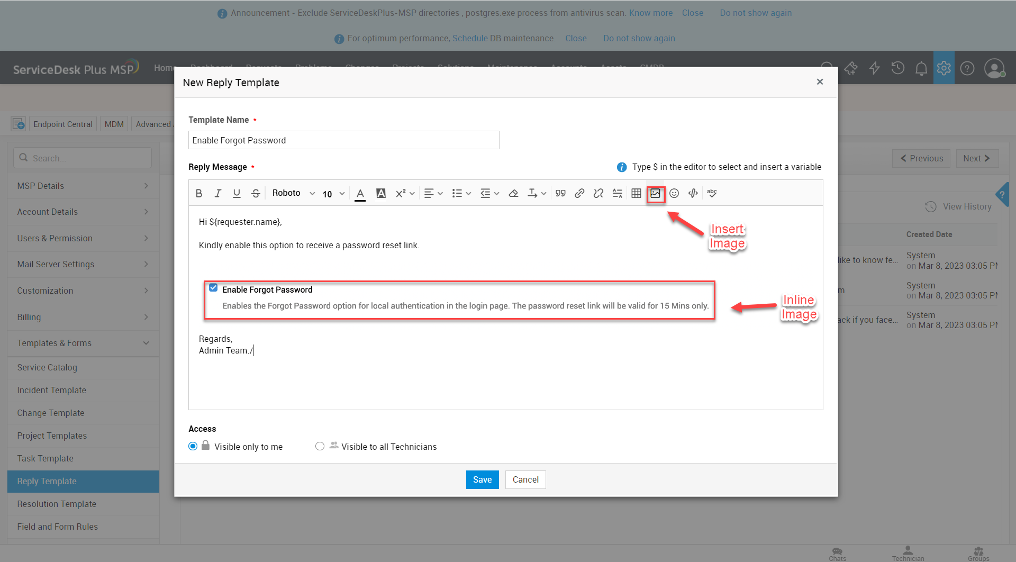This screenshot has height=562, width=1016.
Task: Apply strikethrough from the editor toolbar
Action: coord(256,194)
